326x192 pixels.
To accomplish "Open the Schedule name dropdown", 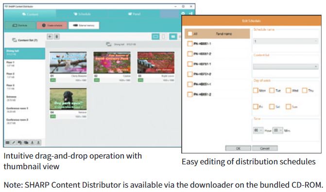I will (286, 41).
